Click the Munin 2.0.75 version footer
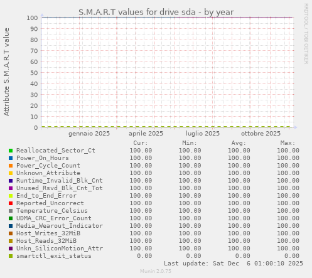 click(x=156, y=271)
